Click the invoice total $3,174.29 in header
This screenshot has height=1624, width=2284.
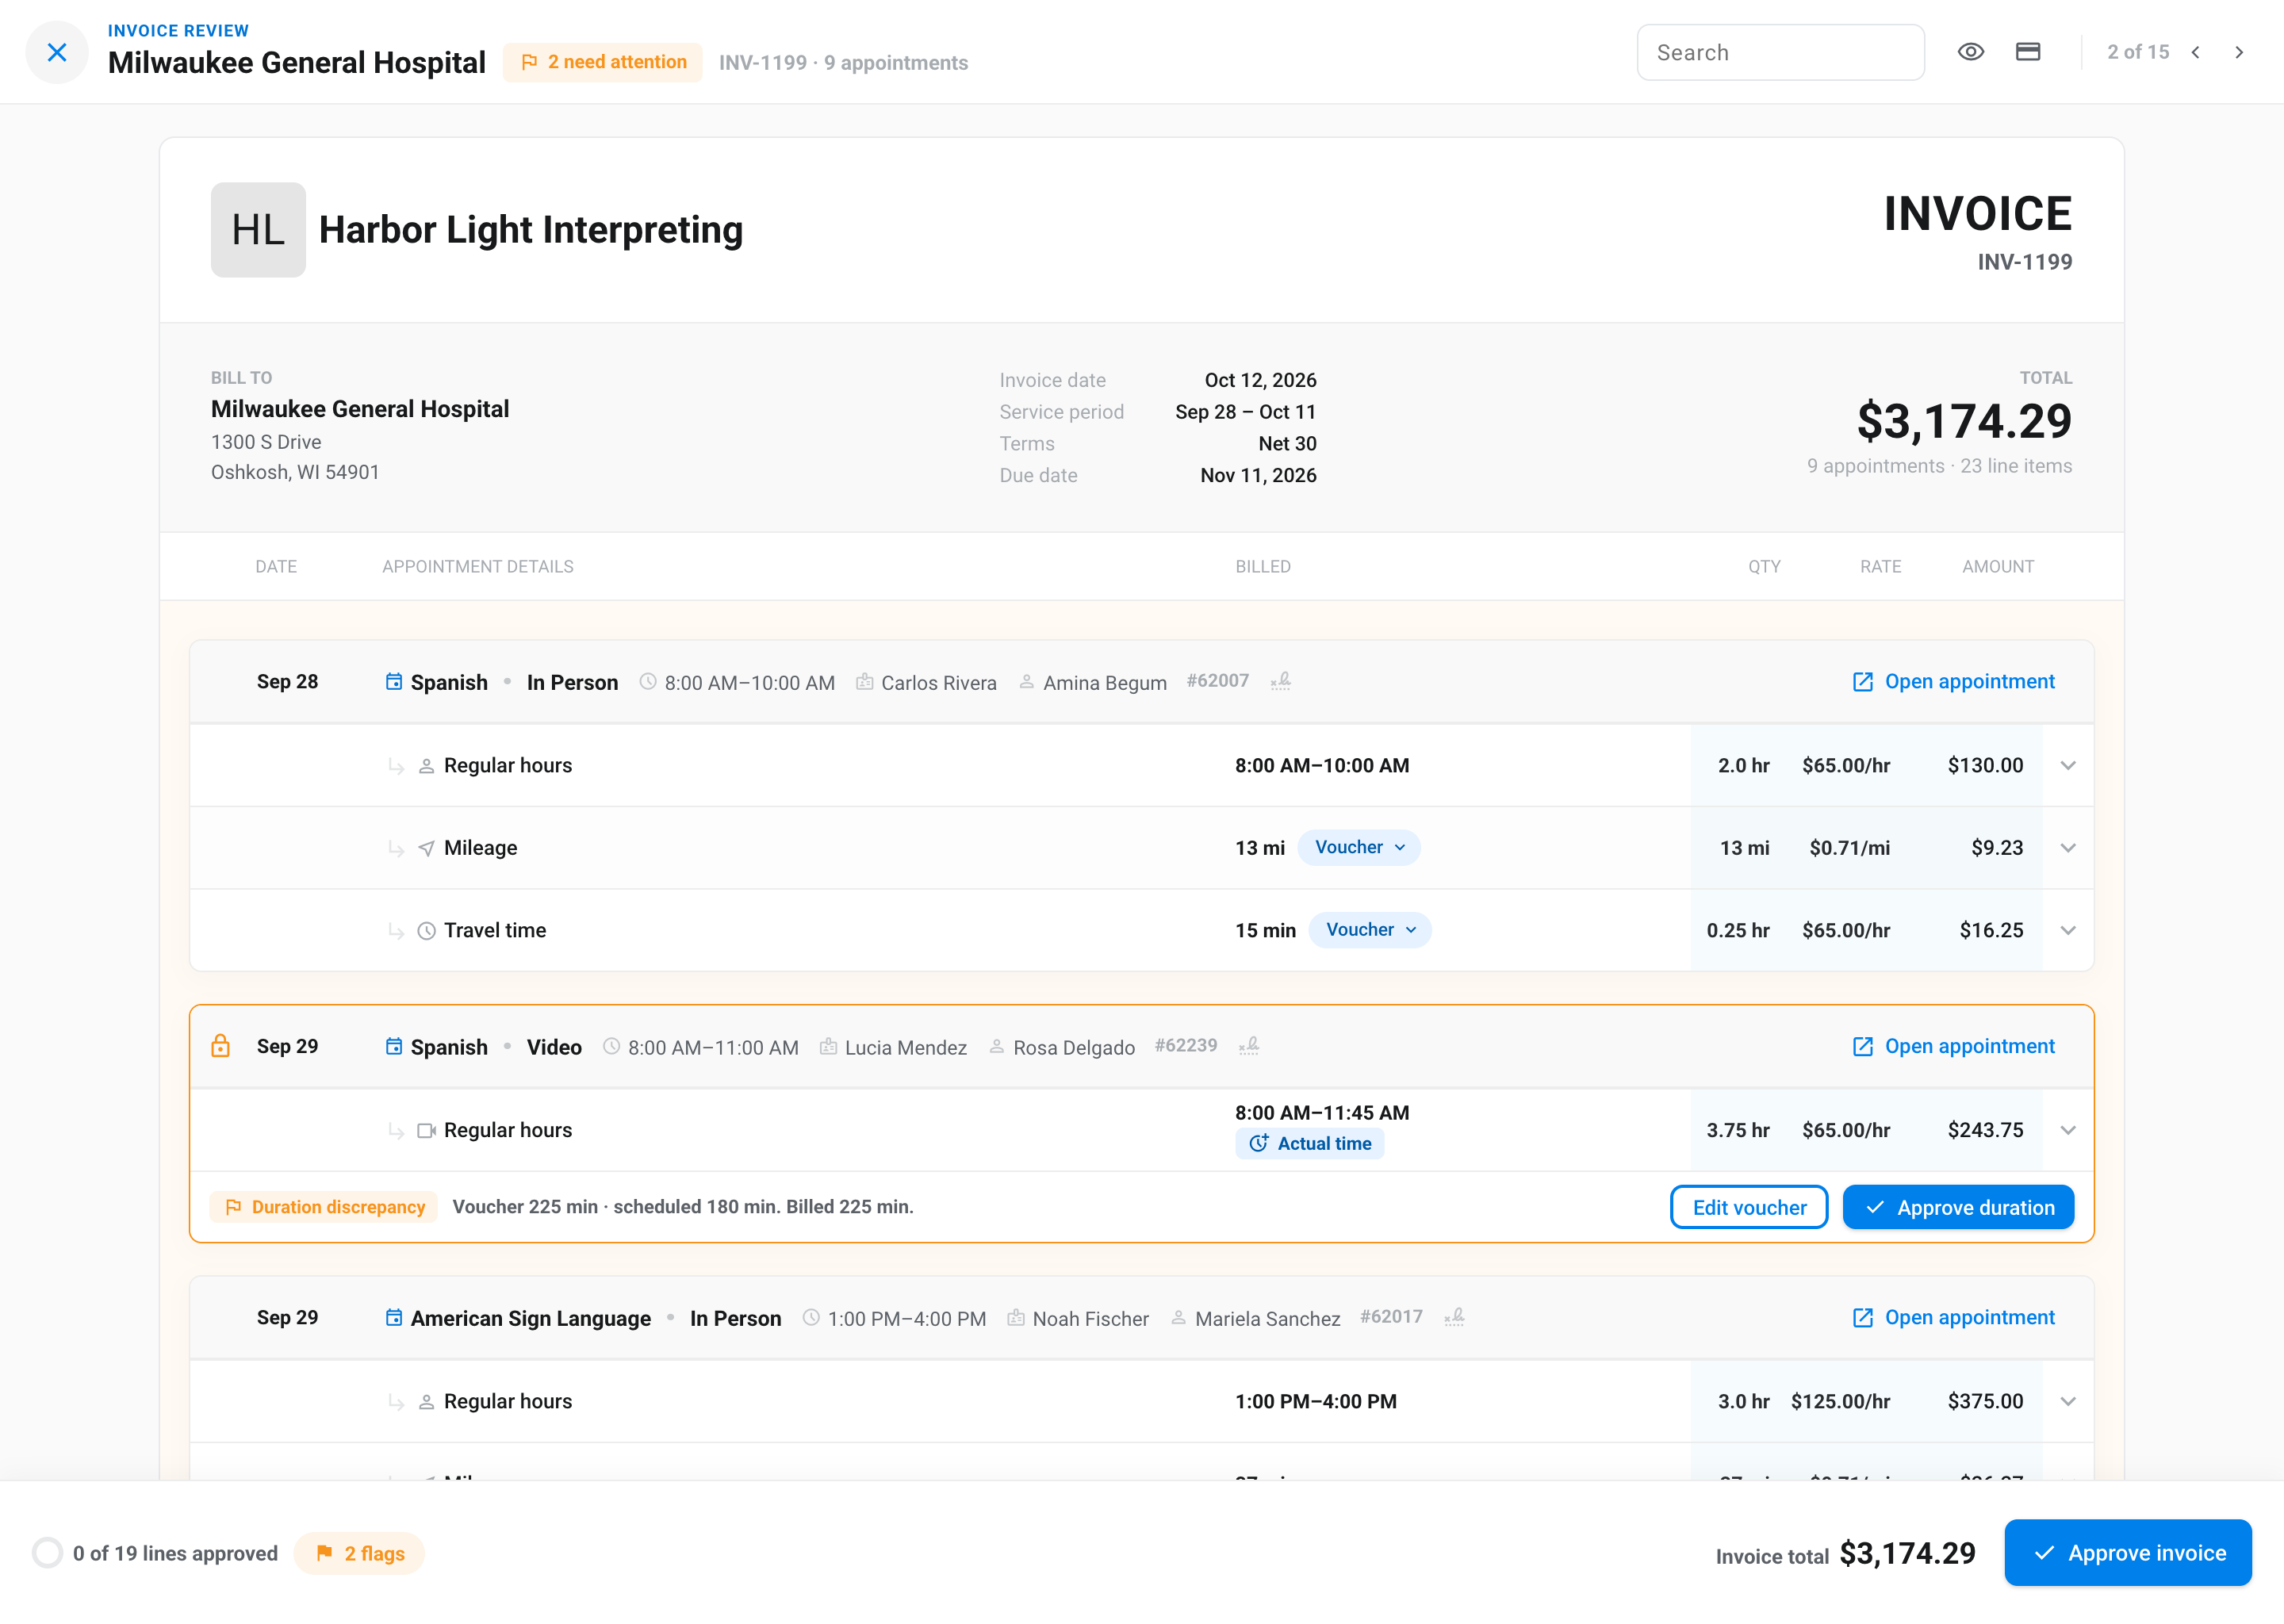point(1964,421)
